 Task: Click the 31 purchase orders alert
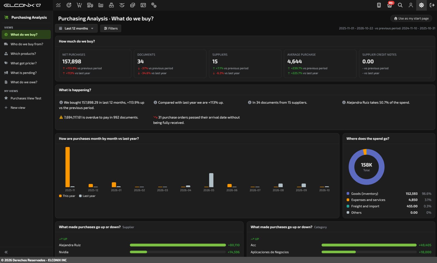click(196, 120)
